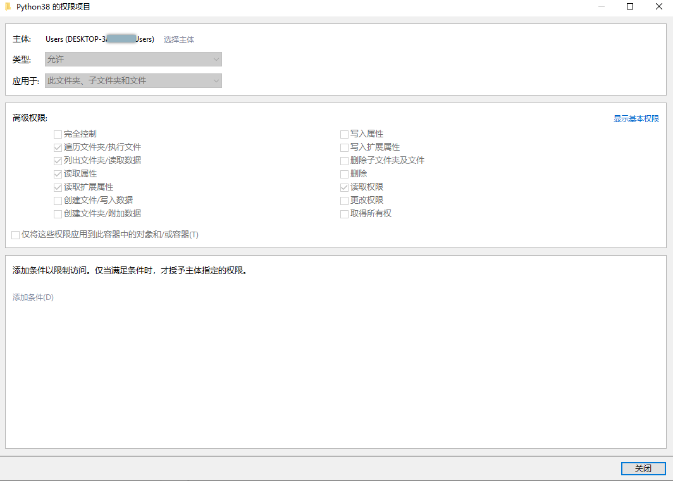
Task: Toggle the 读取扩展属性 checkbox
Action: click(58, 188)
